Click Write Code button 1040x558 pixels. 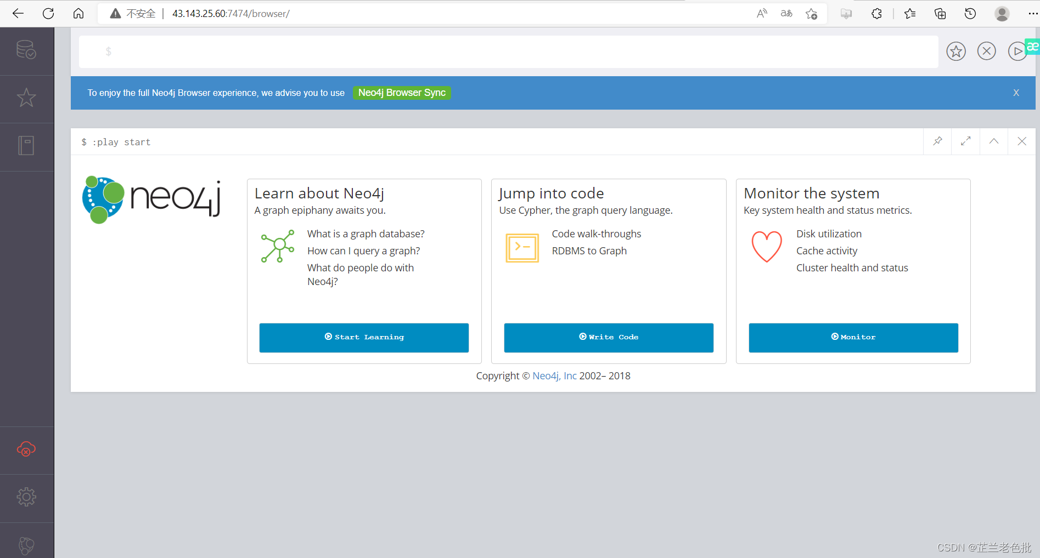(x=609, y=338)
